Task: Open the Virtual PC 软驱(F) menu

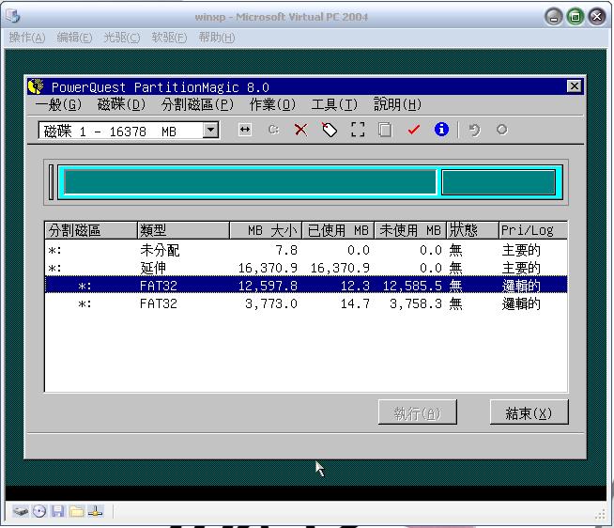Action: tap(169, 38)
